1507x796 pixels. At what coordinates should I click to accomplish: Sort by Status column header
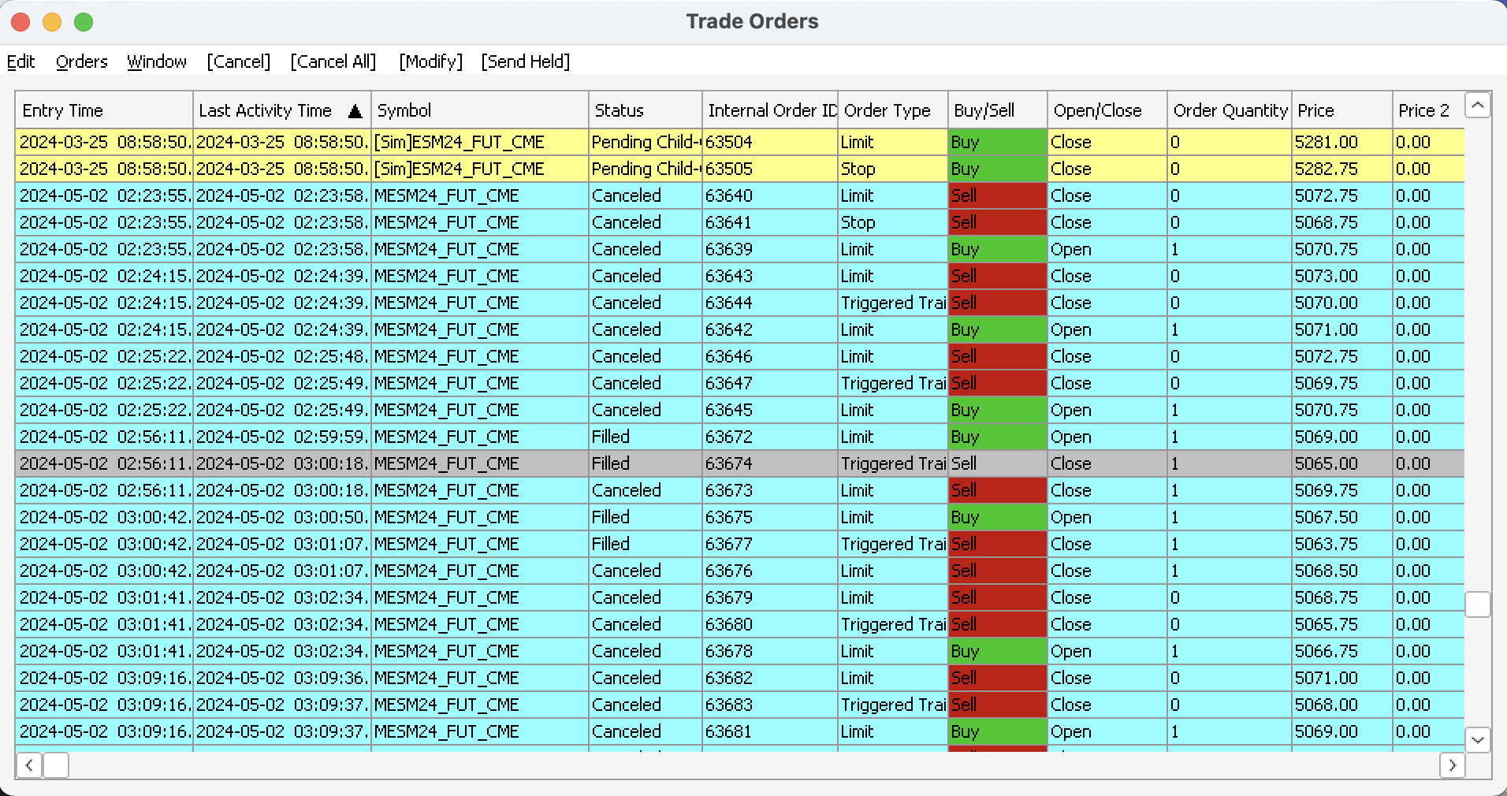646,110
